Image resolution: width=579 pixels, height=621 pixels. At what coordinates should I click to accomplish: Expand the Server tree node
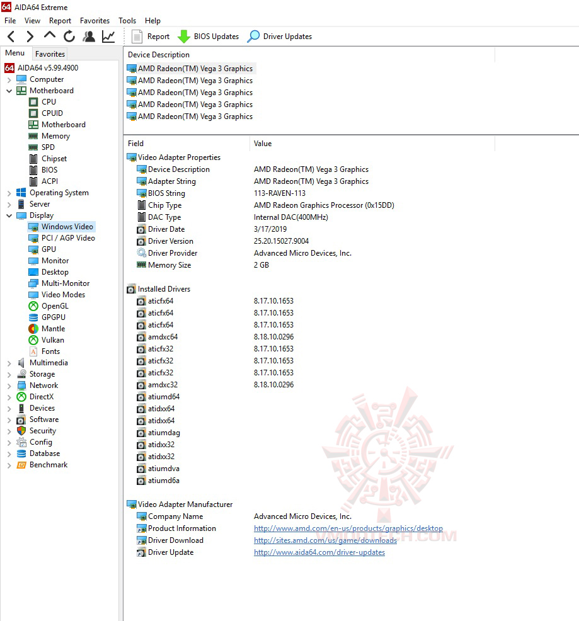click(9, 204)
